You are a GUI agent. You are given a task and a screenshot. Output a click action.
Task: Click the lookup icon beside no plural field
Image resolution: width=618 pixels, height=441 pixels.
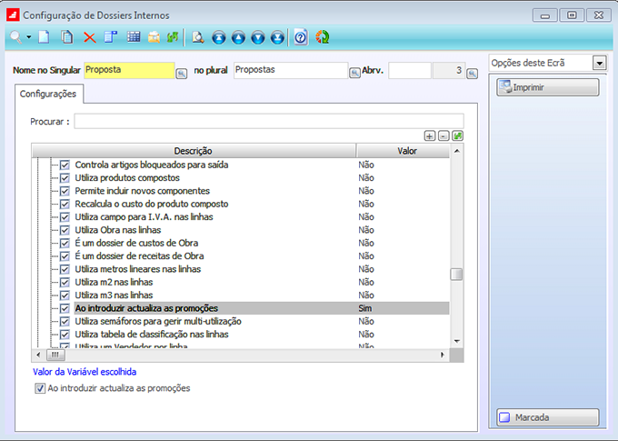[354, 73]
